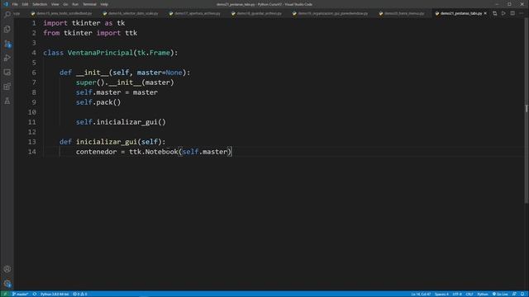Screen dimensions: 529x297
Task: Open the Help menu
Action: (104, 4)
